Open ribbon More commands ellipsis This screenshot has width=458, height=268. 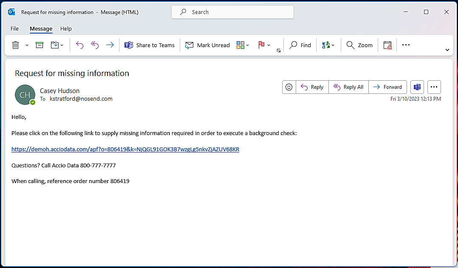[x=406, y=45]
